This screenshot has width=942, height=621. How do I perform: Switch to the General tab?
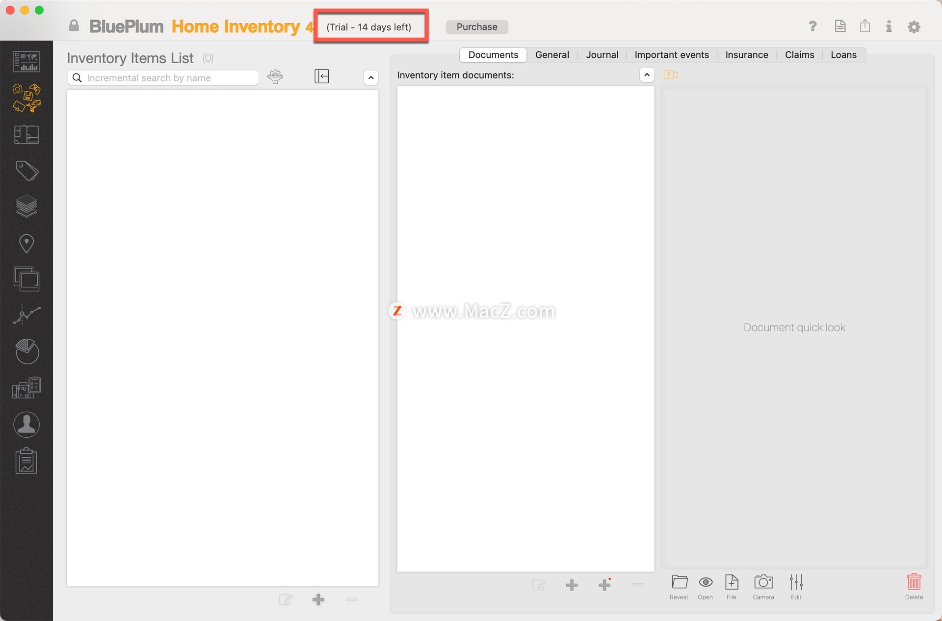[552, 55]
